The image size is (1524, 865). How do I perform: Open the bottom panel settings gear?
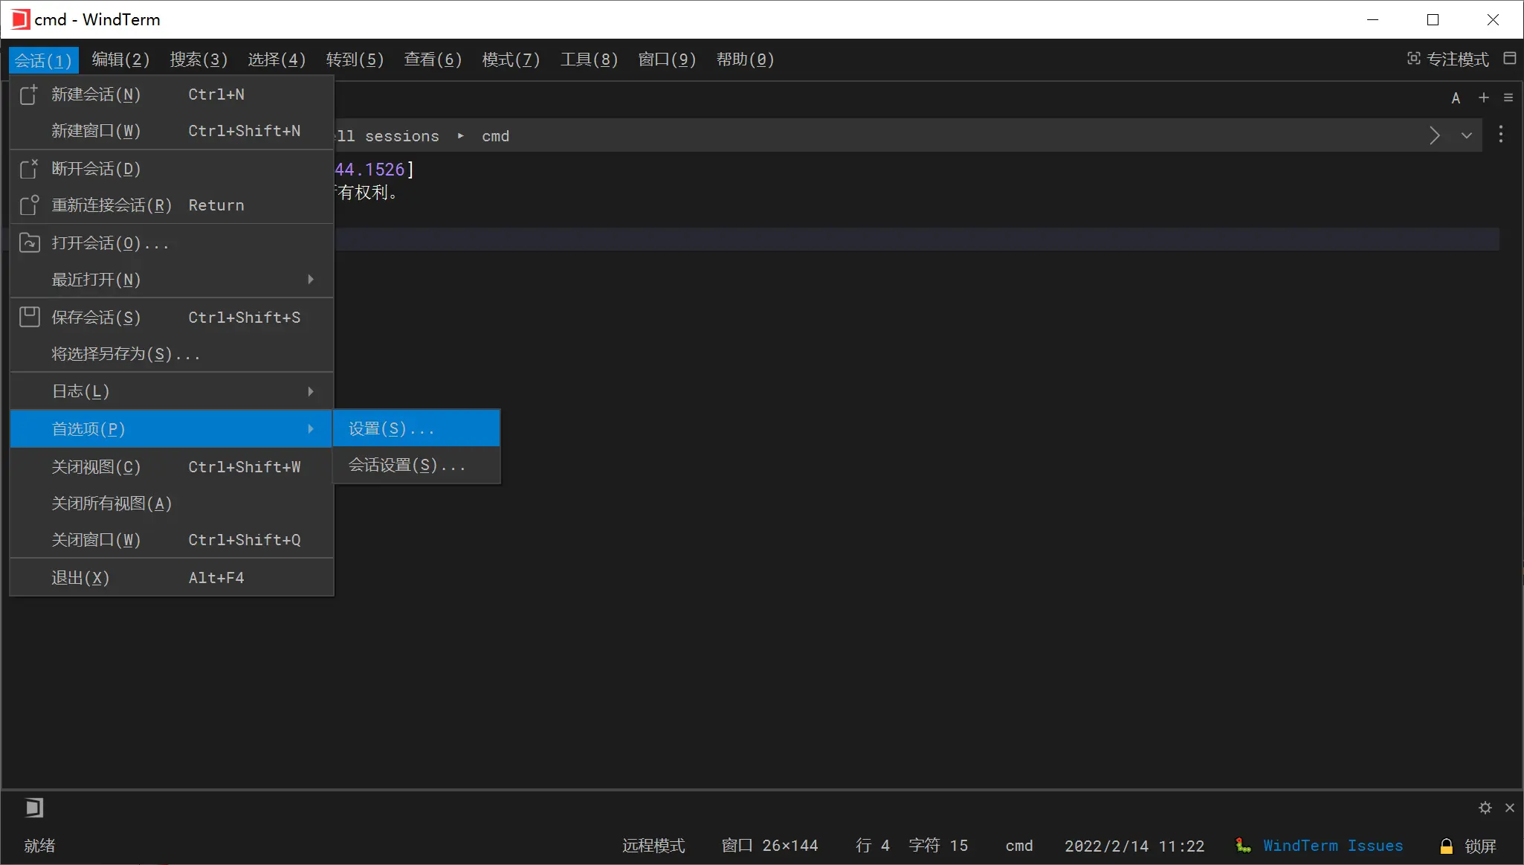pyautogui.click(x=1485, y=808)
